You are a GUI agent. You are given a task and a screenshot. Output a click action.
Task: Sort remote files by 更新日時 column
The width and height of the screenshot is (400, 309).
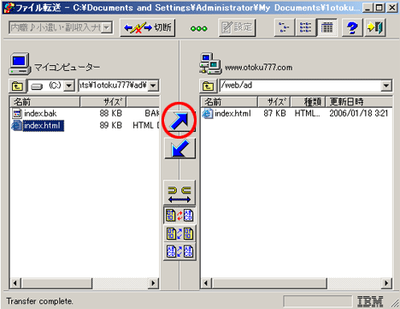coord(359,102)
